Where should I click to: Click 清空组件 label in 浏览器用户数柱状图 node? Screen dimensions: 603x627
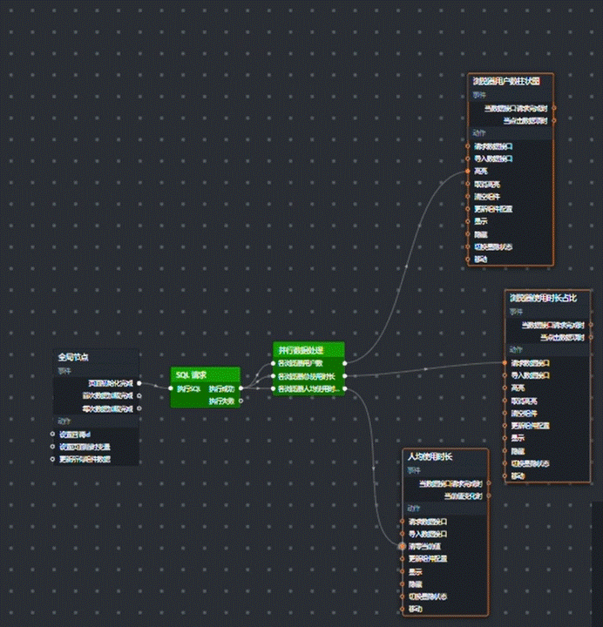pyautogui.click(x=487, y=197)
